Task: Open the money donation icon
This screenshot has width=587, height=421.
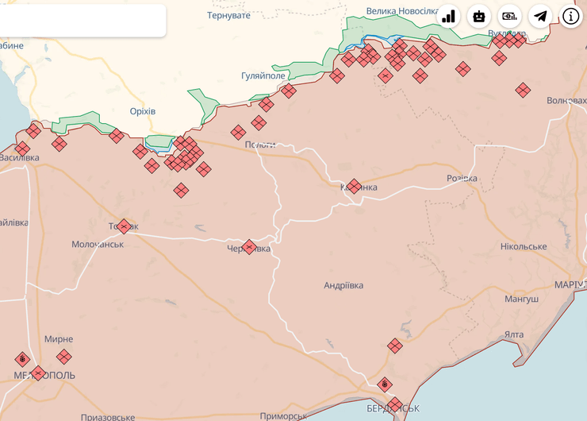Action: [510, 16]
